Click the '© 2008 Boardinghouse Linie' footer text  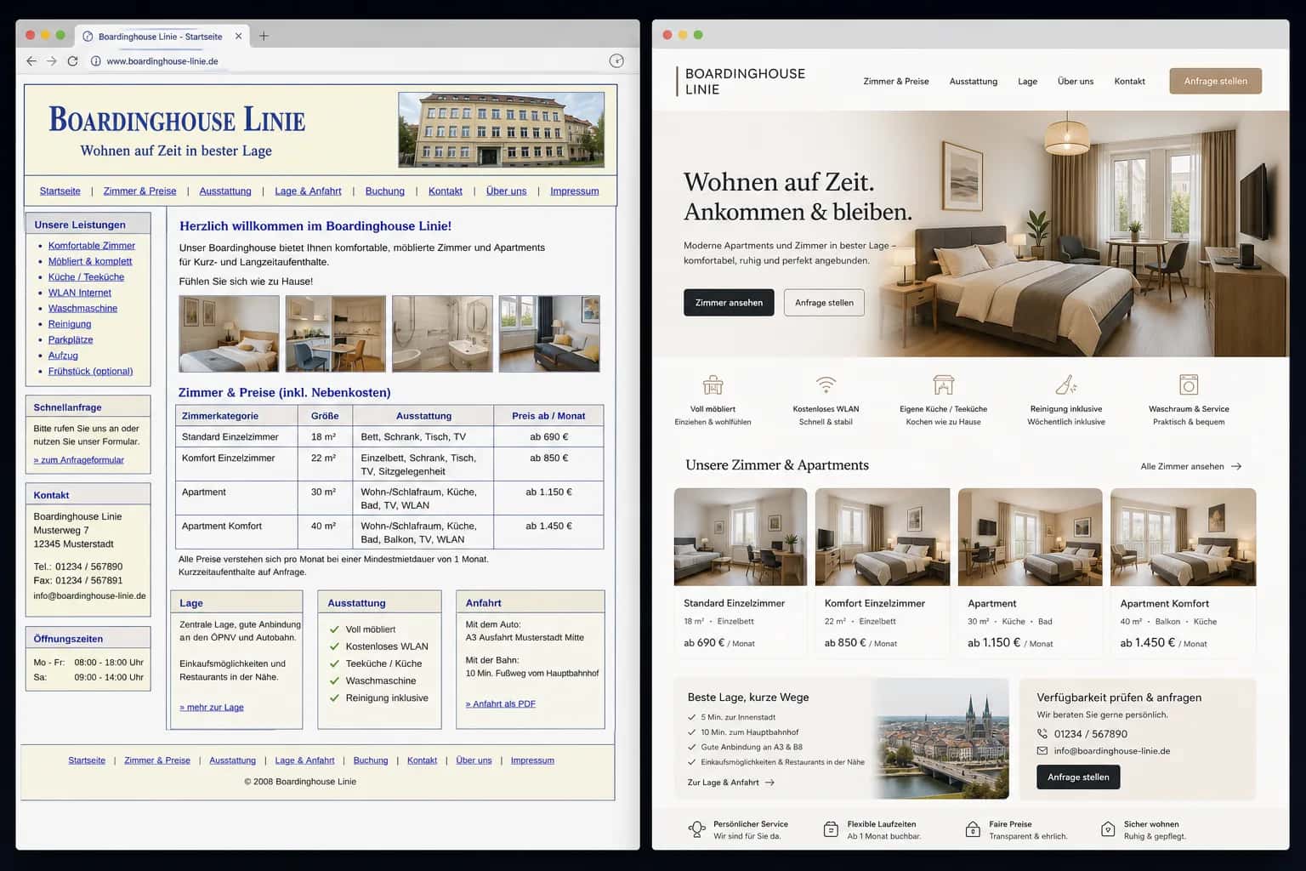tap(300, 782)
